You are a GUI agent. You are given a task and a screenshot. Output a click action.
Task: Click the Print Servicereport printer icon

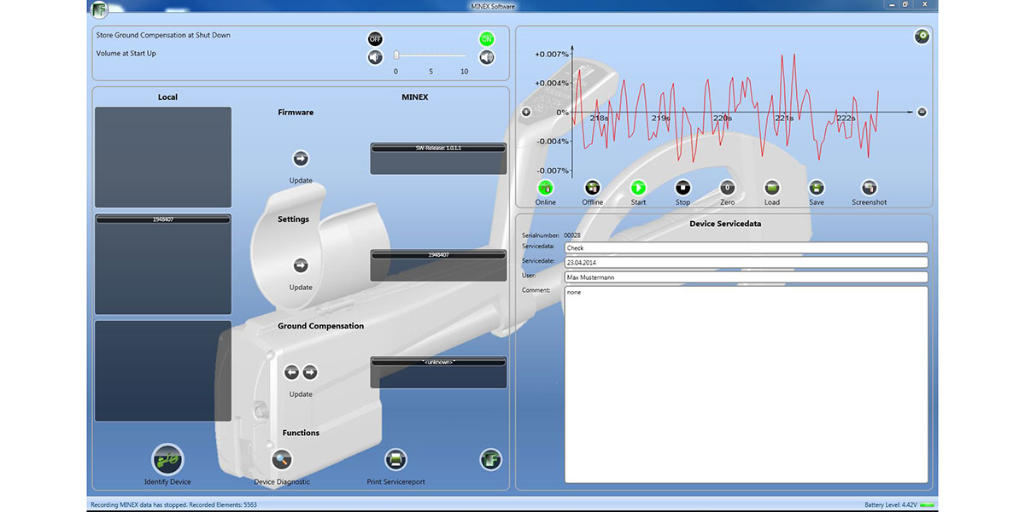point(395,460)
